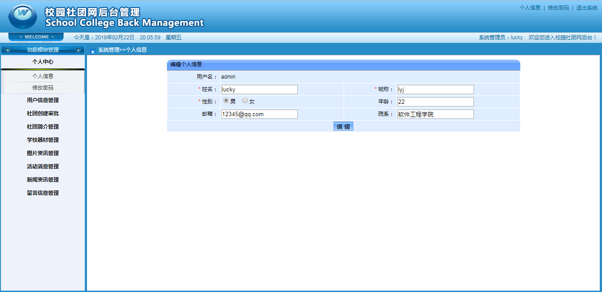This screenshot has height=292, width=602.
Task: Click 退出系统 to log out
Action: 587,8
